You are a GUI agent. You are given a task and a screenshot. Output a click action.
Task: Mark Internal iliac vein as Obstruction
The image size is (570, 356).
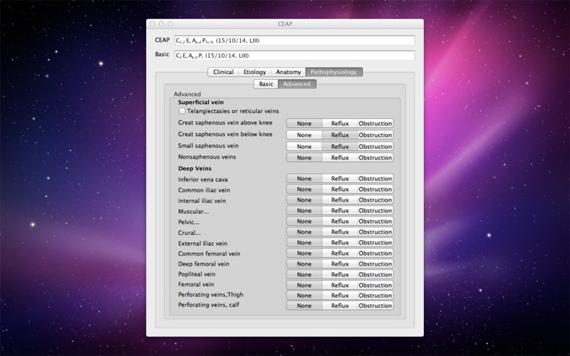(x=375, y=200)
